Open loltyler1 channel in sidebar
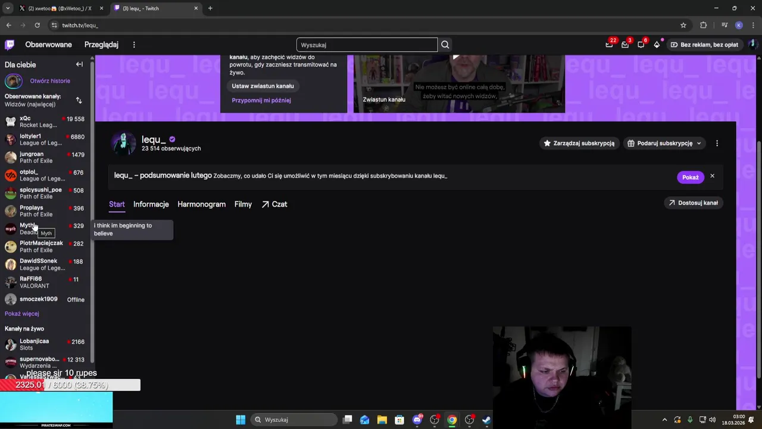Image resolution: width=762 pixels, height=429 pixels. pos(46,139)
